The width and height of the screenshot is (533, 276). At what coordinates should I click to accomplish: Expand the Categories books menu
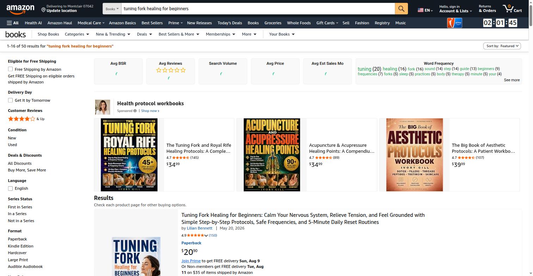77,34
